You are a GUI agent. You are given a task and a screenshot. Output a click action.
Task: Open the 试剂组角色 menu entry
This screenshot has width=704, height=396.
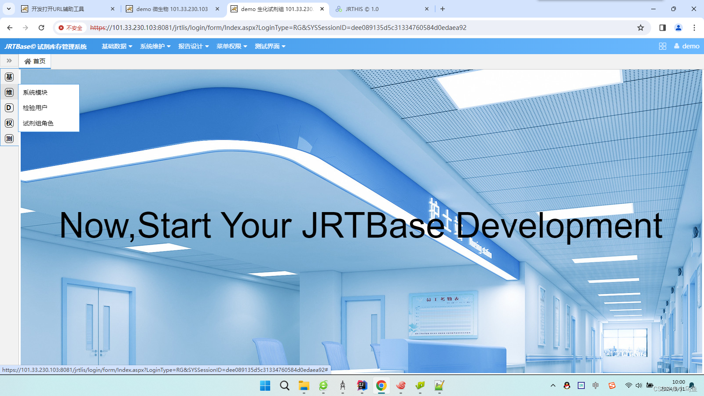pyautogui.click(x=49, y=123)
